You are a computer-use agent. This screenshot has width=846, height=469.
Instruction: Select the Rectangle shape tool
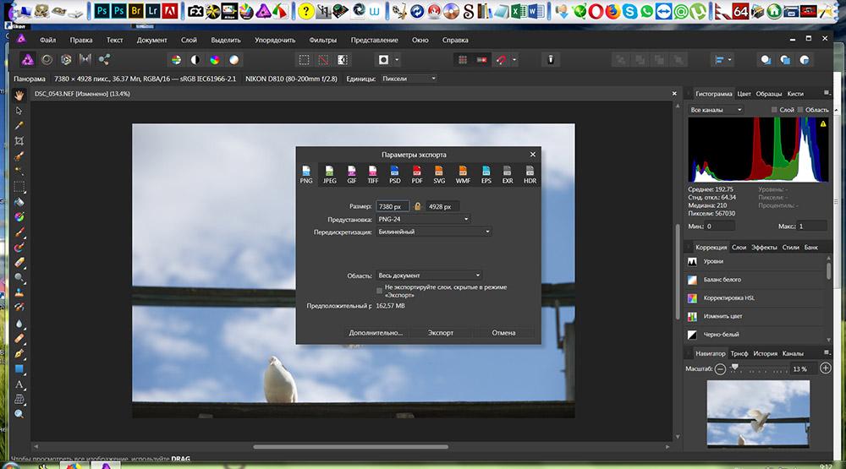point(19,369)
